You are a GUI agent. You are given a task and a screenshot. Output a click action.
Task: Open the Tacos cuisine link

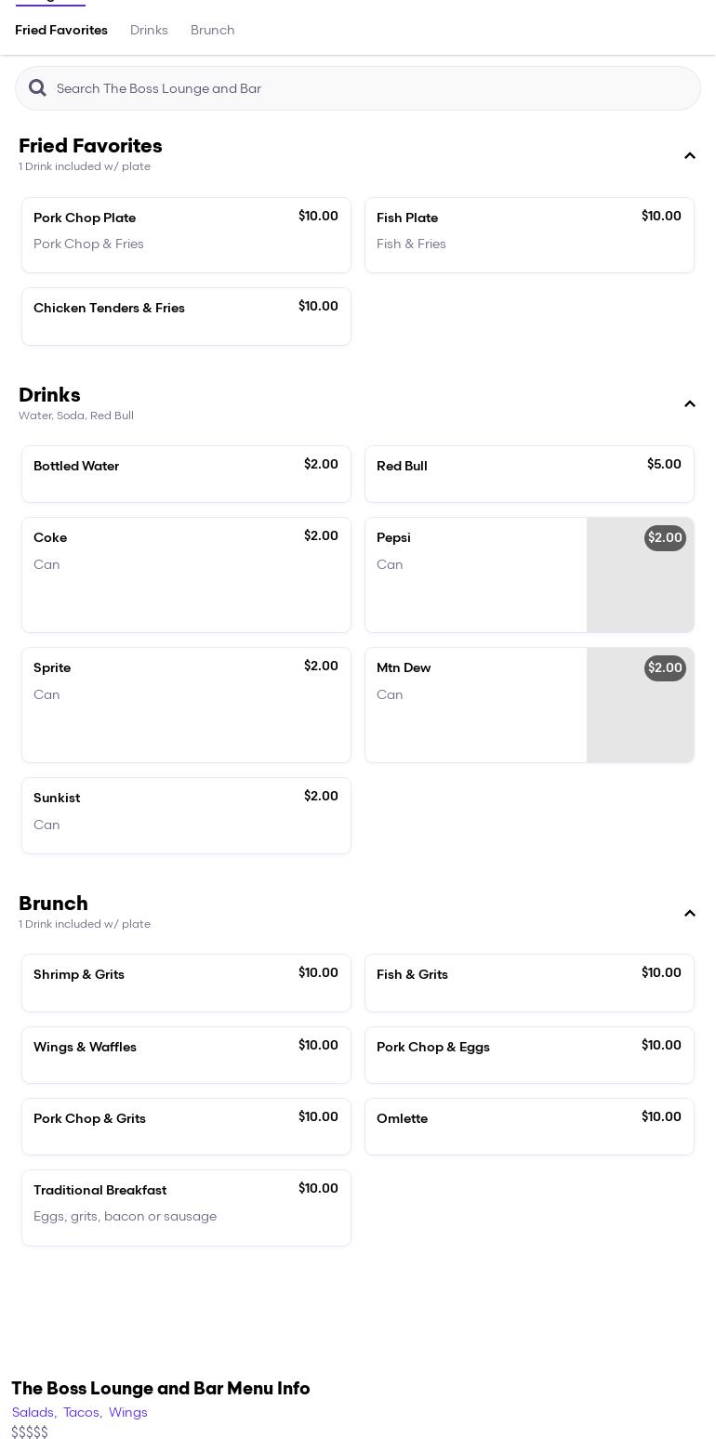[x=82, y=1413]
